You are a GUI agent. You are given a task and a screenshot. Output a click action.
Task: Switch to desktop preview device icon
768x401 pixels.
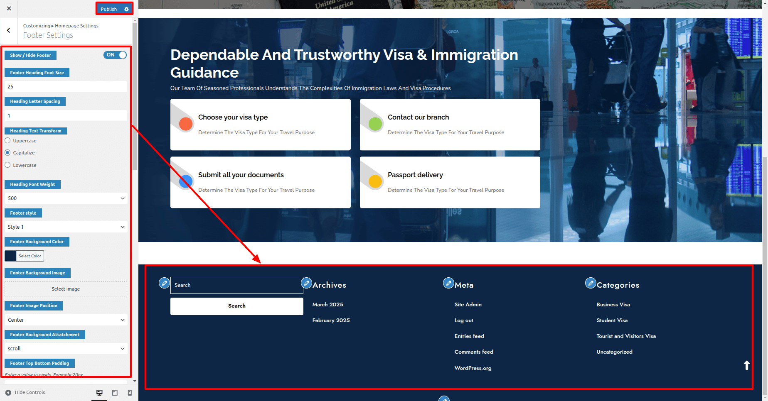(99, 393)
